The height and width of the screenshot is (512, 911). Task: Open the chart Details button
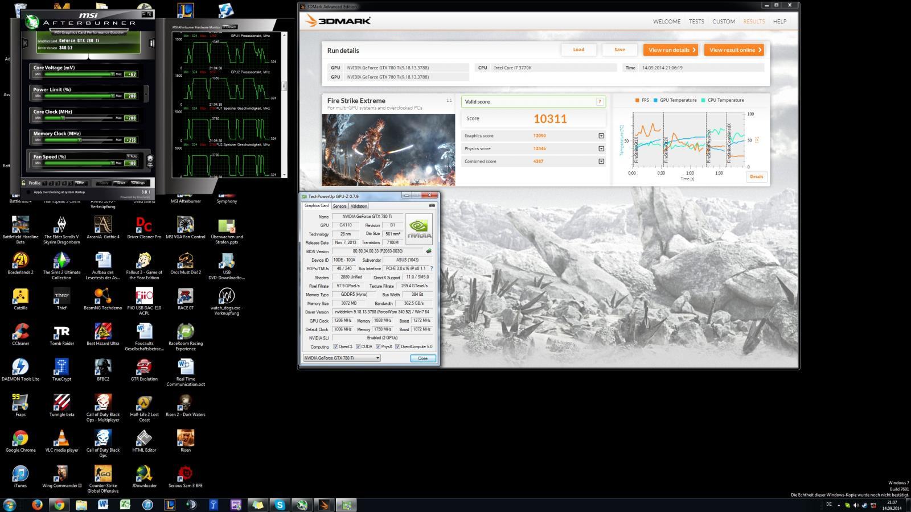tap(756, 177)
